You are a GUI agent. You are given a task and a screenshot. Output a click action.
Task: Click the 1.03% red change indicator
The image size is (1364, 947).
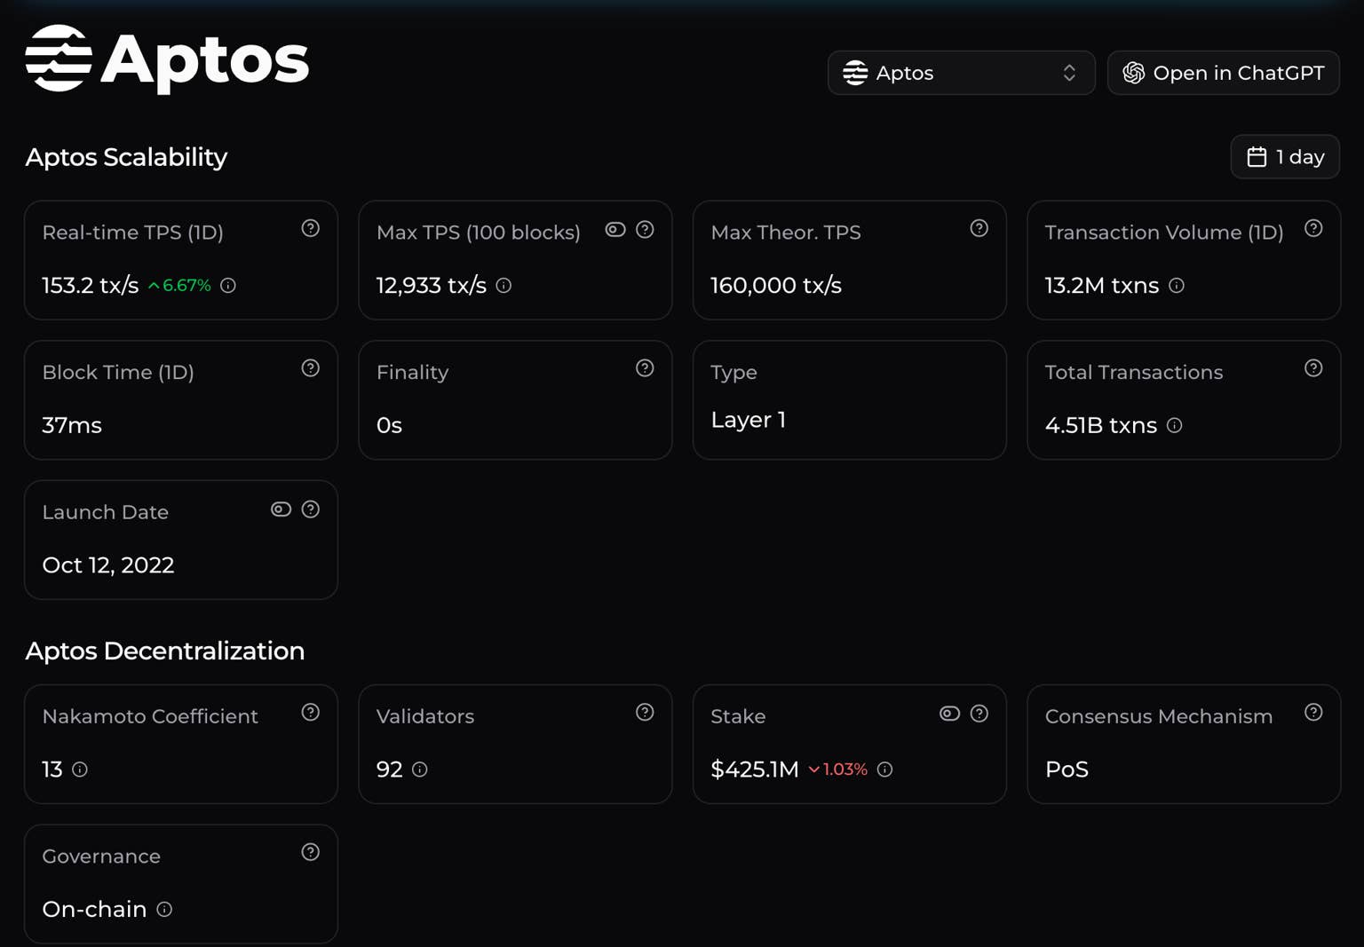point(837,769)
